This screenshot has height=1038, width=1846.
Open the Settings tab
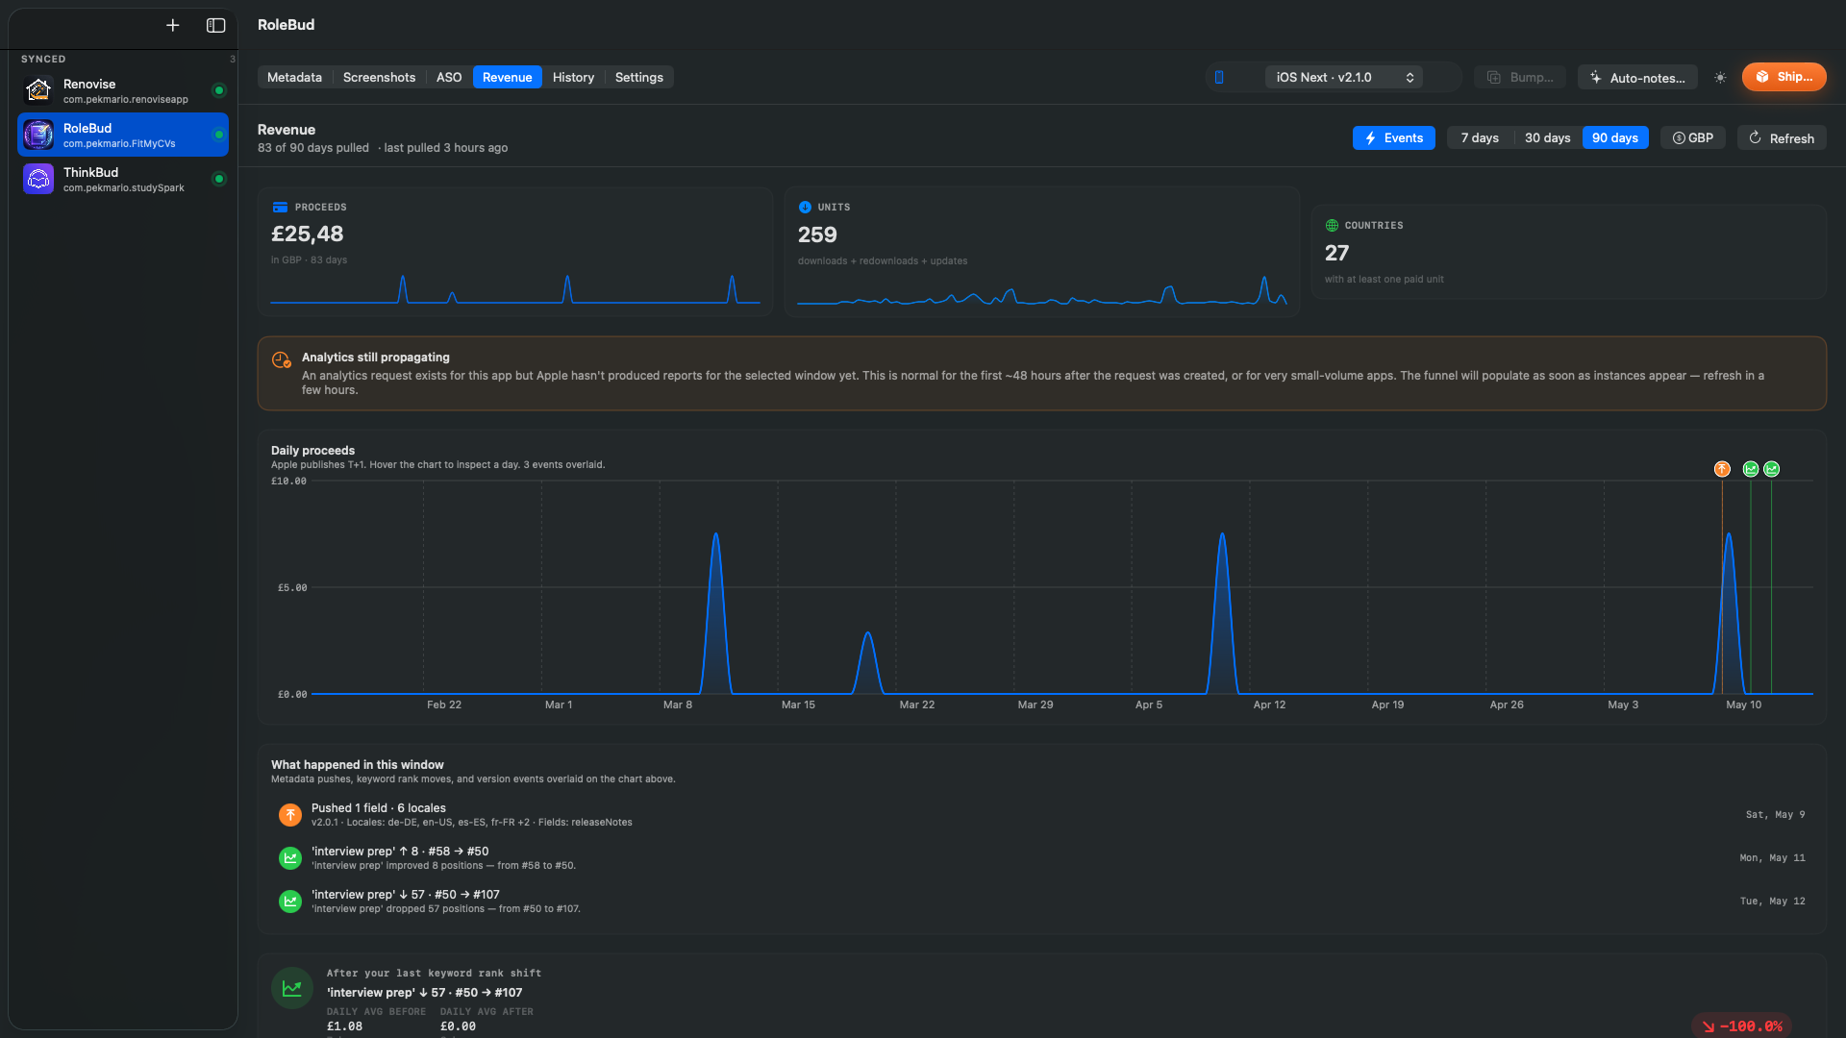click(x=638, y=77)
